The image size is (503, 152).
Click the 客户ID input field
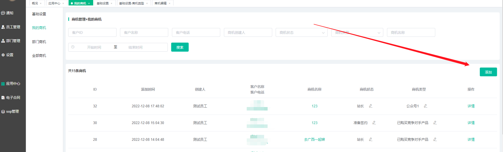point(92,32)
